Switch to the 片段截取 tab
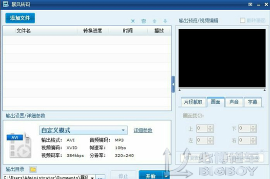The image size is (270, 179). [193, 102]
